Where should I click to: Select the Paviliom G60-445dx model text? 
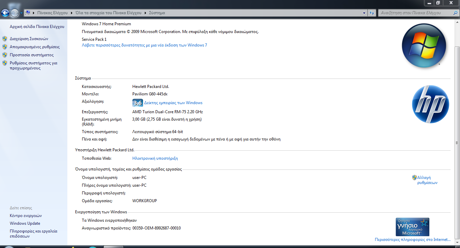pyautogui.click(x=150, y=94)
